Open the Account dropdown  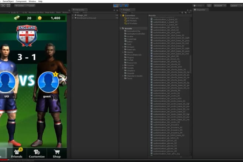click(220, 6)
